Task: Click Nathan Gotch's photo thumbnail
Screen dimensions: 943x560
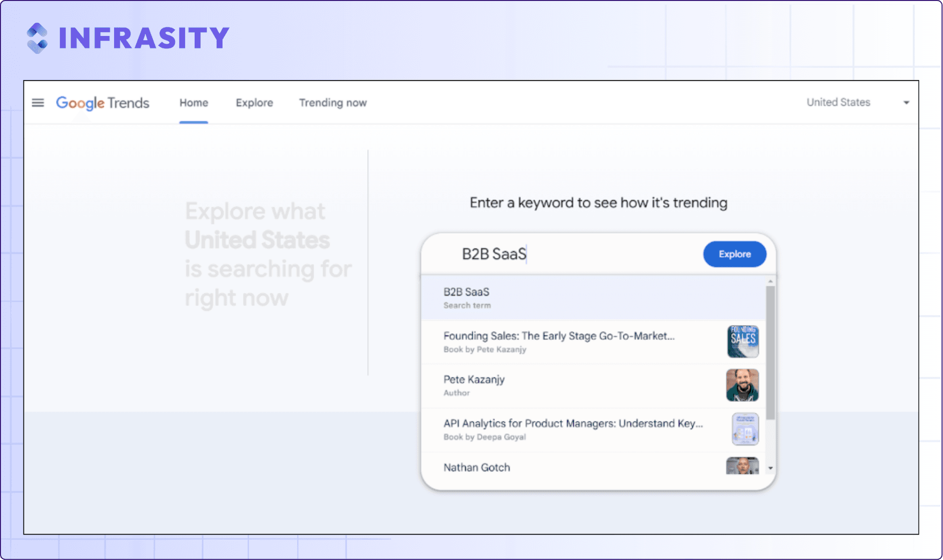Action: click(x=742, y=466)
